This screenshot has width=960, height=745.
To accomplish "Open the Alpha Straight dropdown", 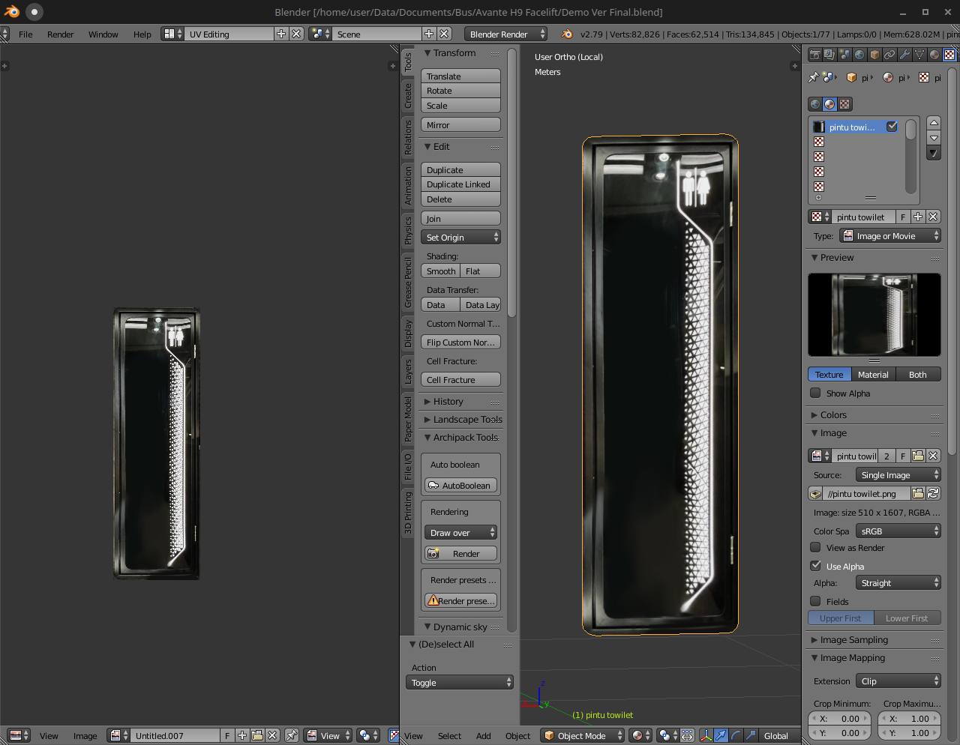I will 898,582.
